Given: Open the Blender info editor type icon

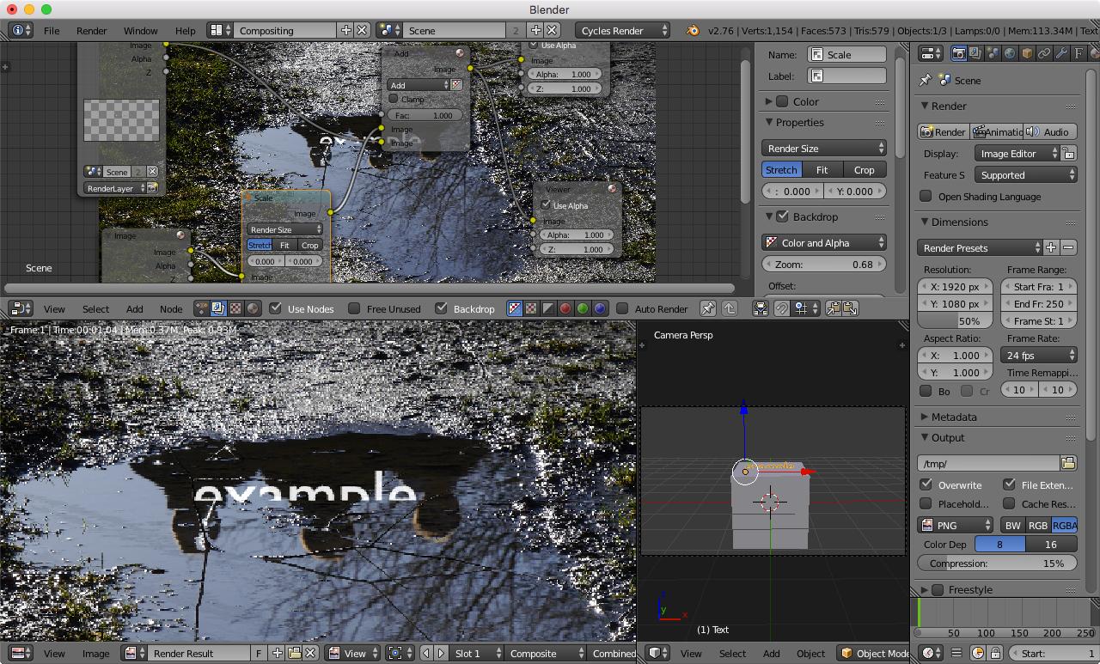Looking at the screenshot, I should tap(21, 30).
